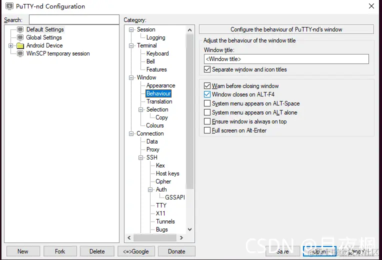
Task: Open the Copy category
Action: (x=161, y=117)
